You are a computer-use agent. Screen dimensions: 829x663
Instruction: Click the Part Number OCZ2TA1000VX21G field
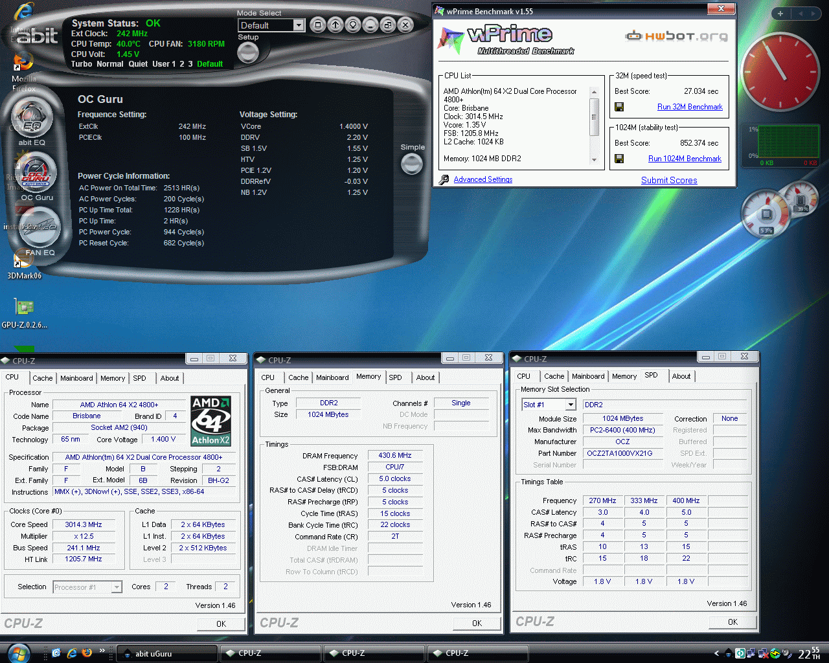click(x=622, y=453)
